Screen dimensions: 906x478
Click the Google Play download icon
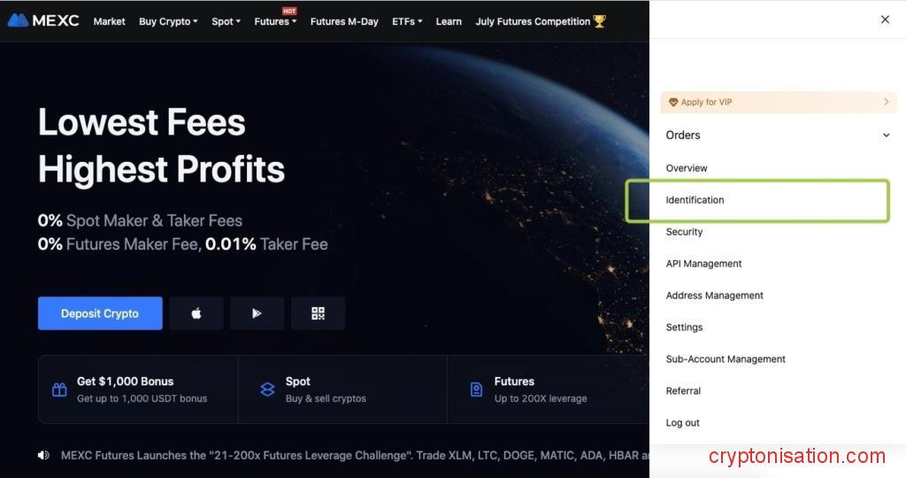pos(257,313)
